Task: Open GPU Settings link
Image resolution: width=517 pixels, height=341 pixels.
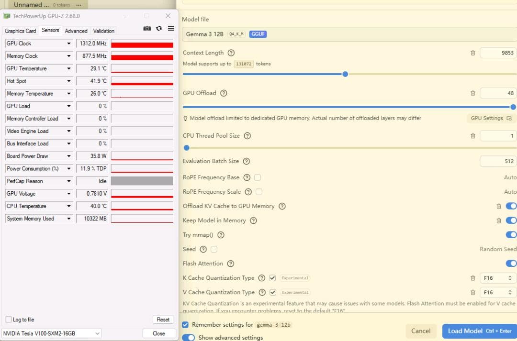Action: [x=491, y=118]
